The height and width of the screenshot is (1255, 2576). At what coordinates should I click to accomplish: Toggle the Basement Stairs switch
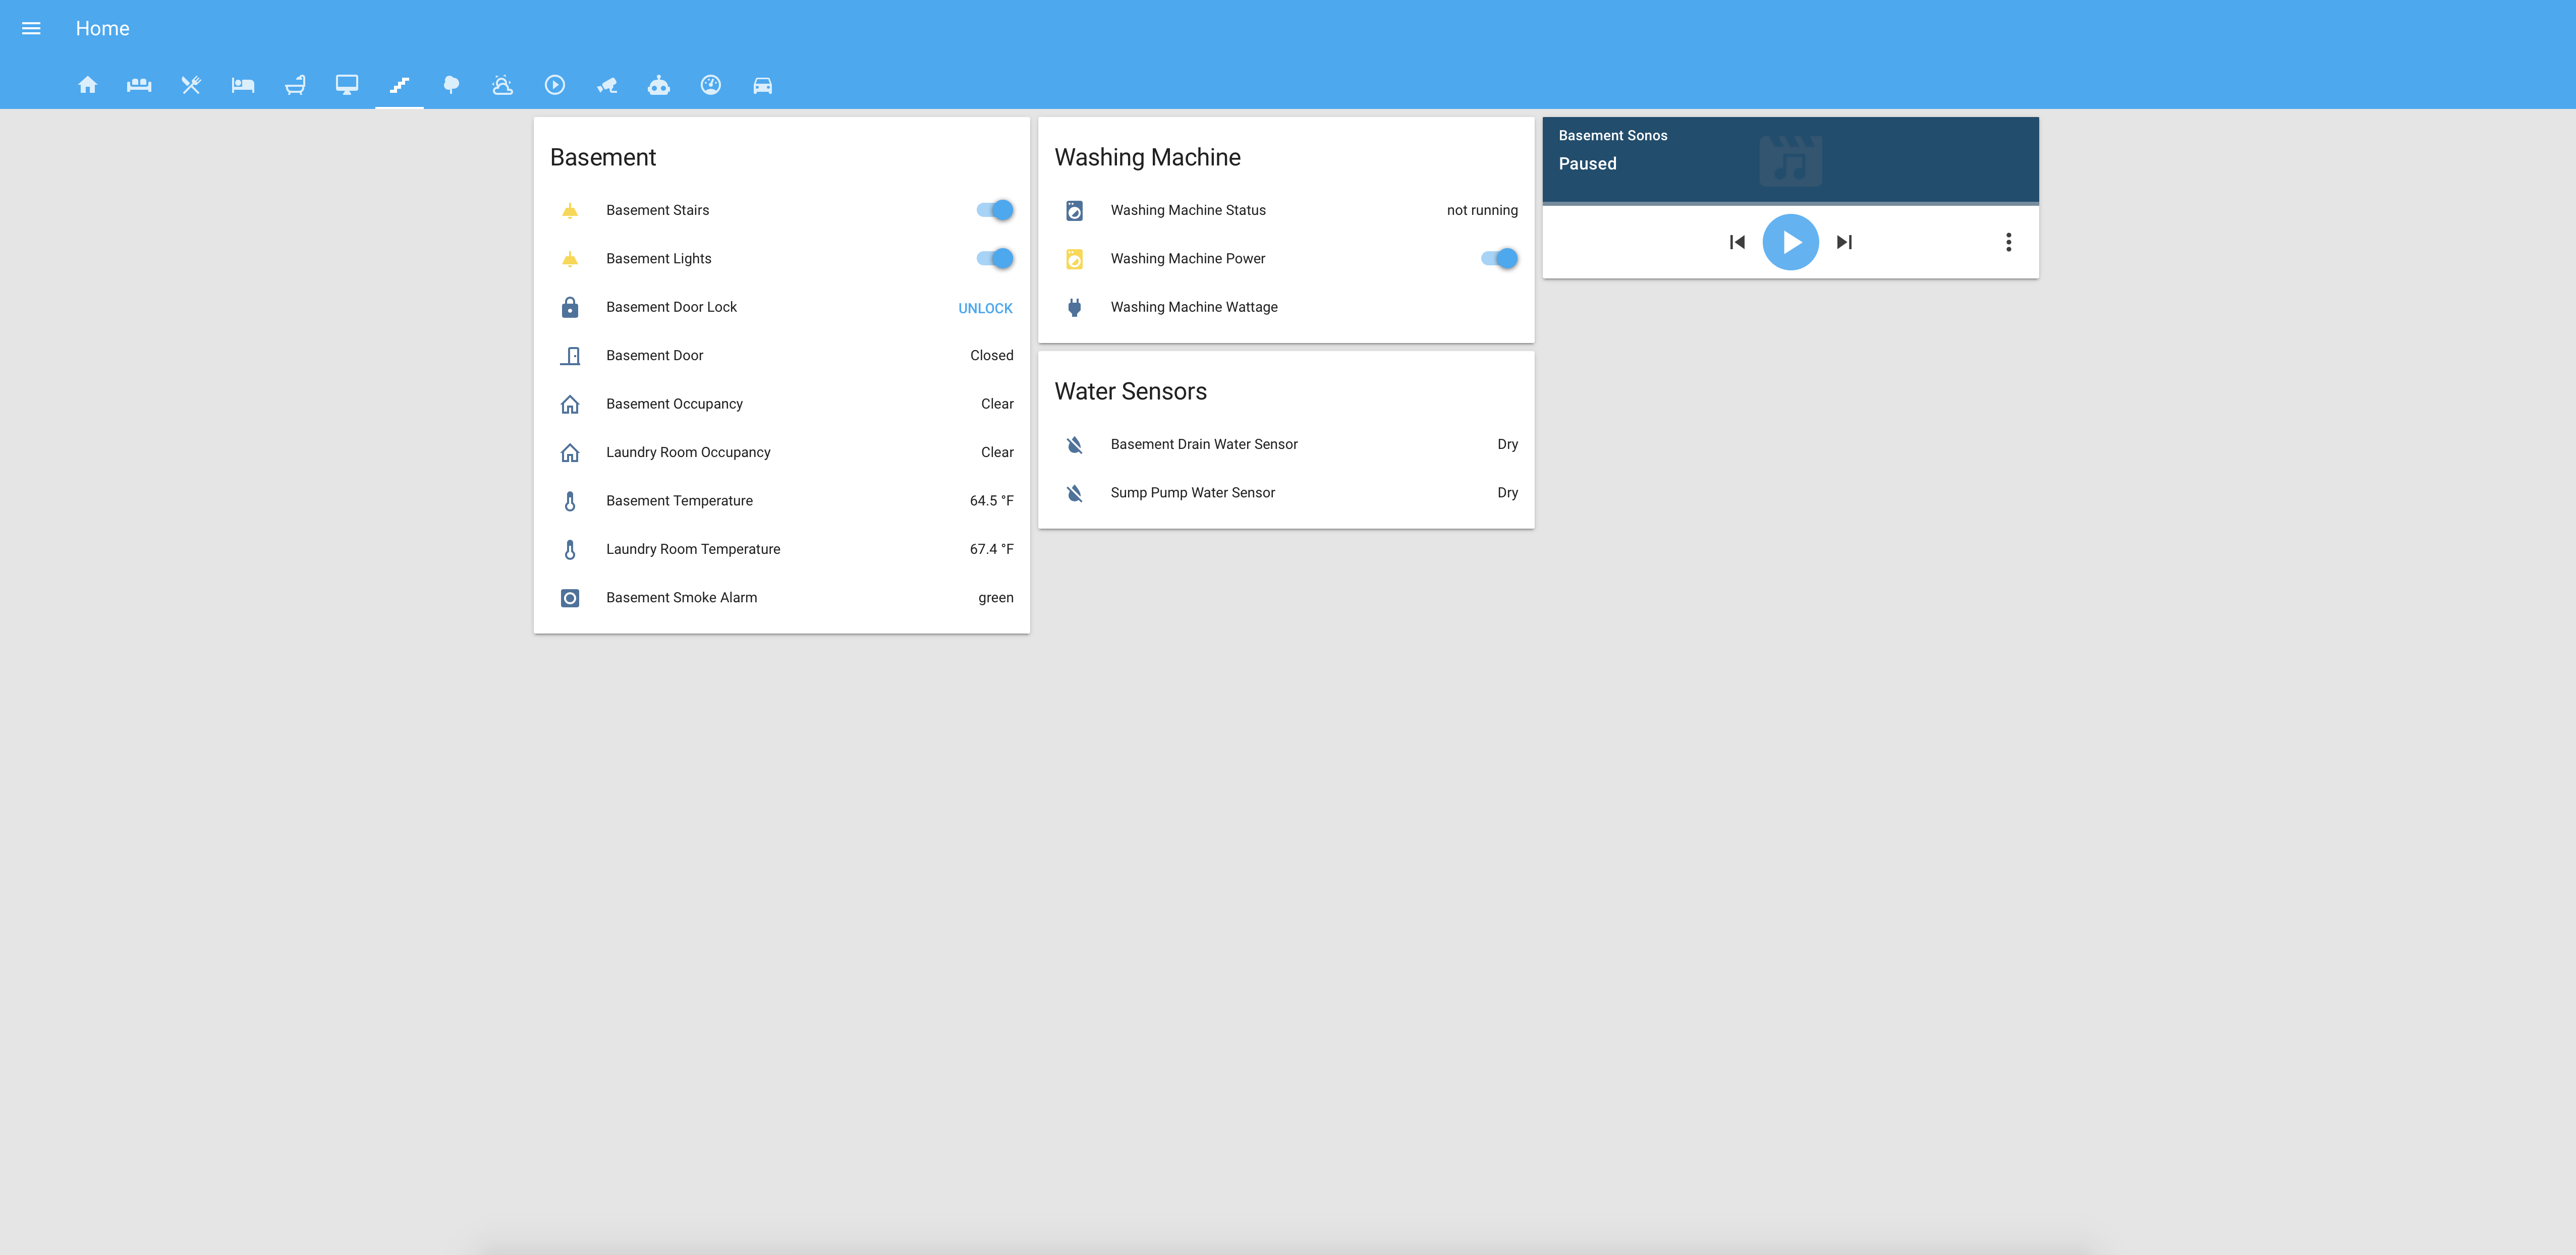click(995, 210)
